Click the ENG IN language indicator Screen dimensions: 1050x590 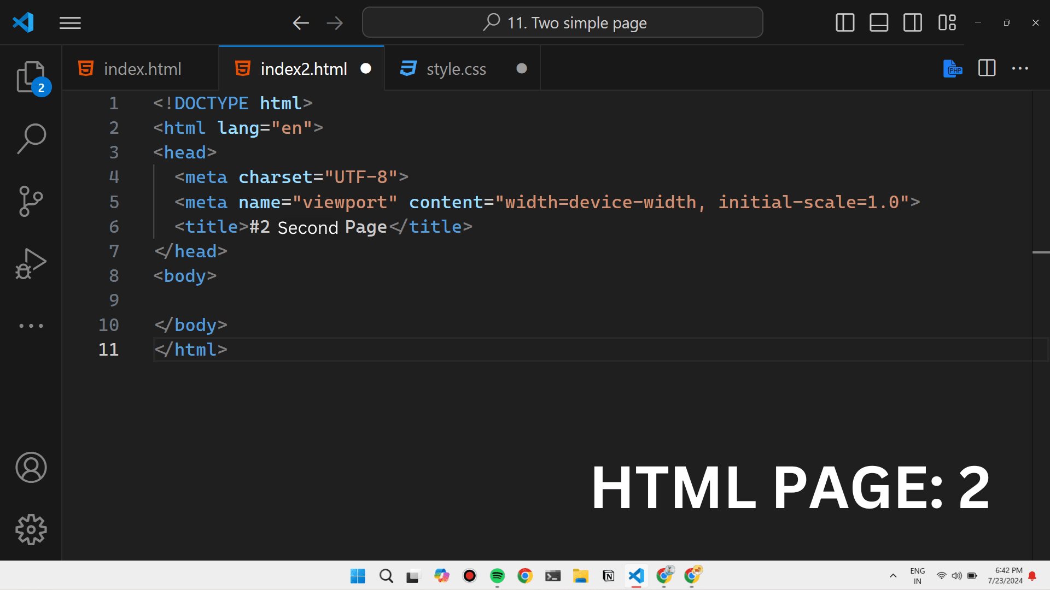(x=918, y=576)
